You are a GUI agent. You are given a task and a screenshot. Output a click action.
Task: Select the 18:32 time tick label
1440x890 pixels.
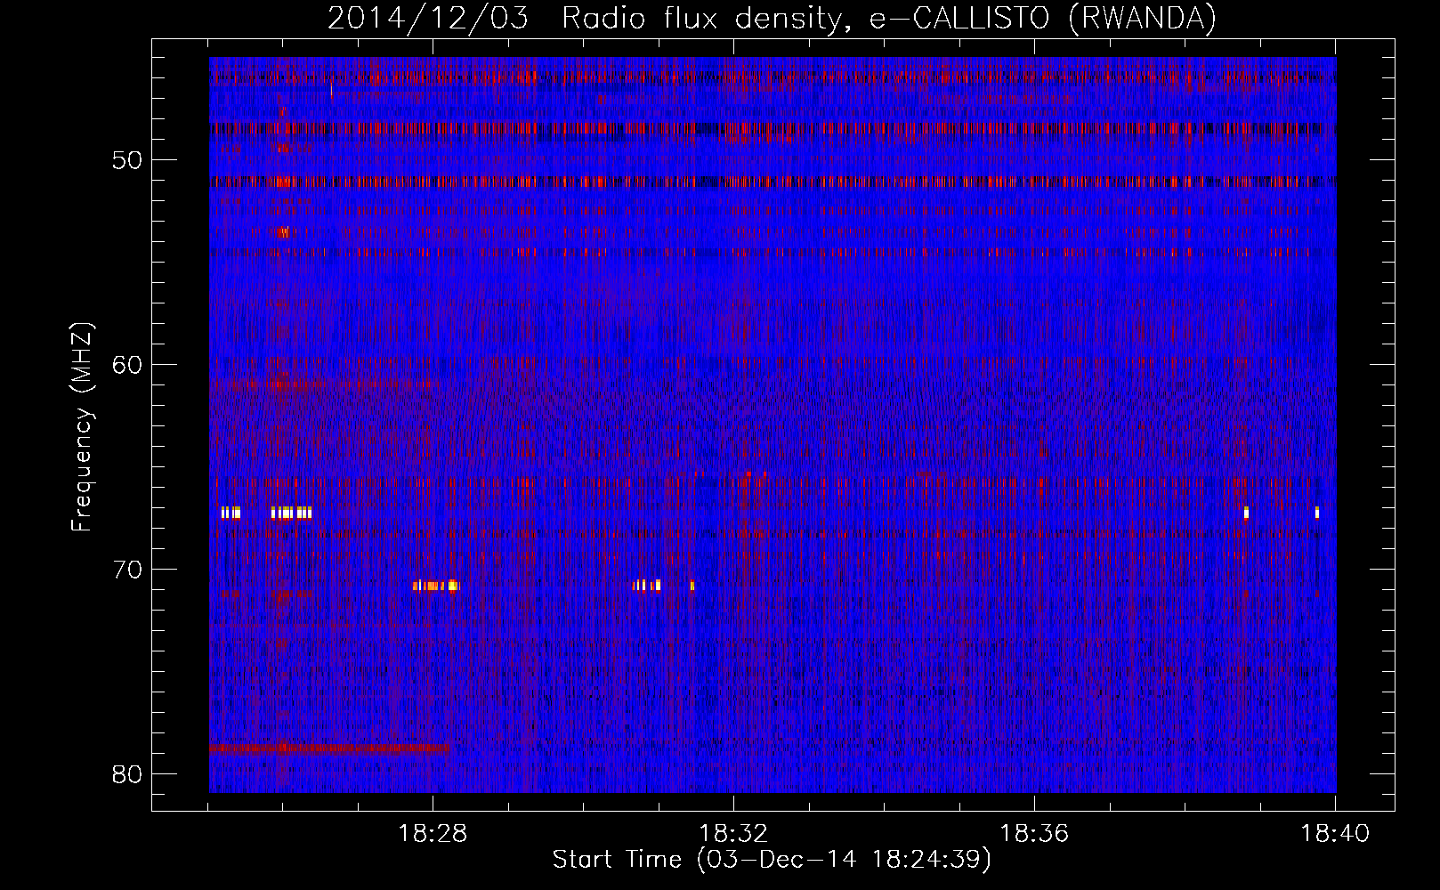(x=734, y=834)
